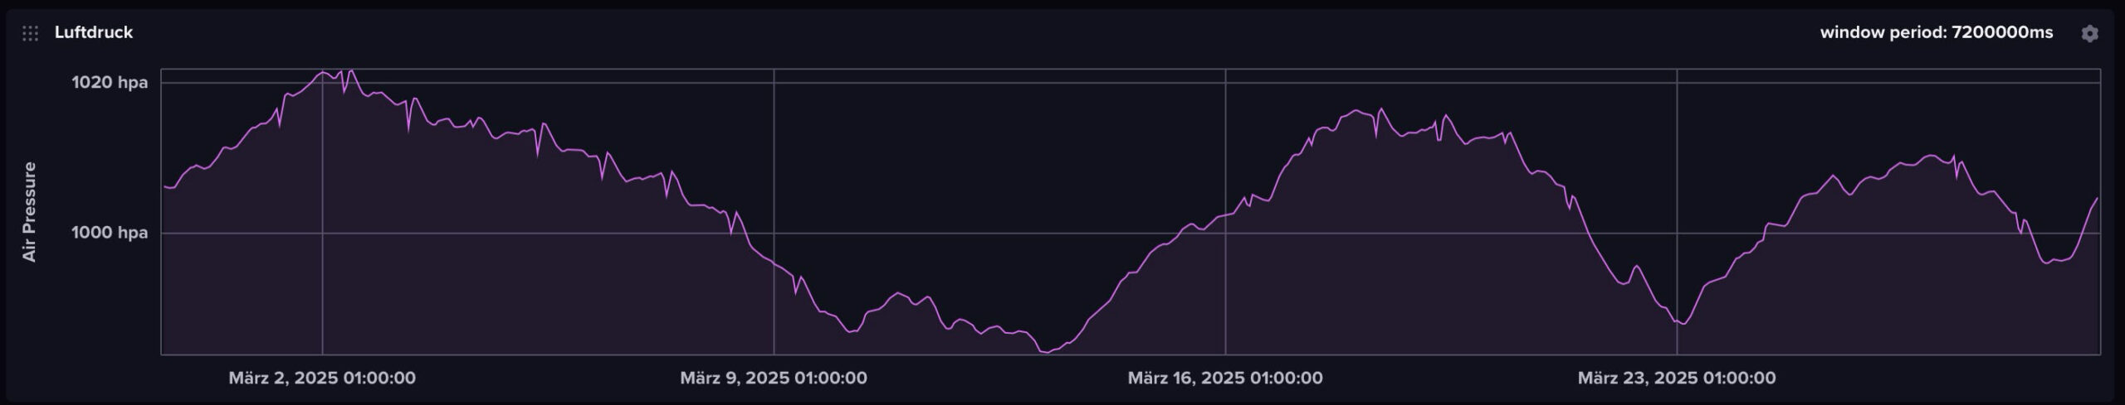The height and width of the screenshot is (405, 2125).
Task: Click the 1000 hpa axis tick label
Action: coord(109,233)
